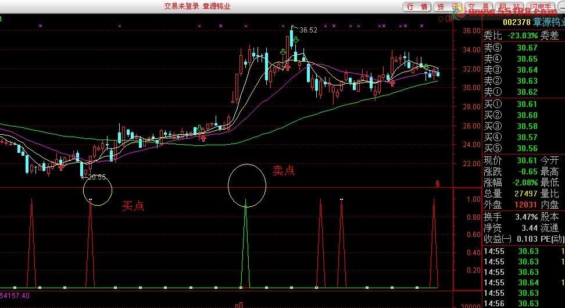Viewport: 565px width, 308px height.
Task: Click green down arrow just below 36.52 high
Action: pos(295,40)
